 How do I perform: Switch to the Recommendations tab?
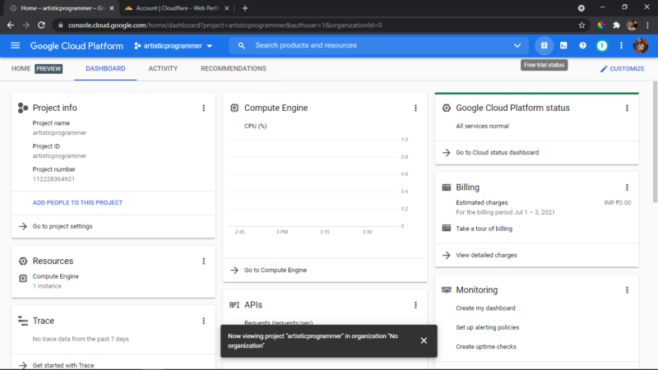[x=234, y=68]
